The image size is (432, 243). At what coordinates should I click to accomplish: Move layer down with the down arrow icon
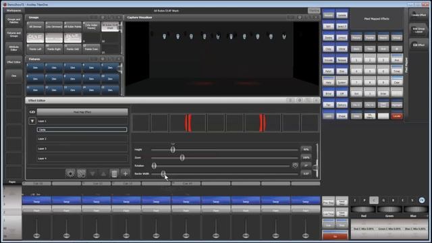(x=92, y=173)
